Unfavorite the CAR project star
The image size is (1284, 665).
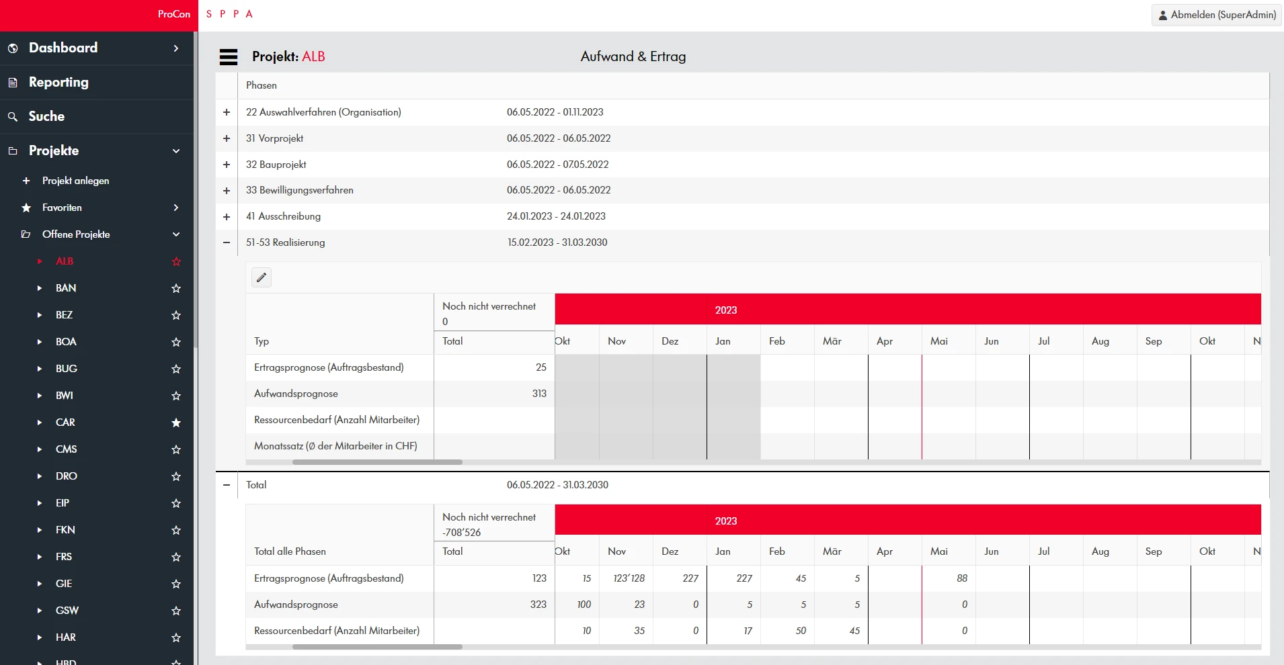pos(176,423)
